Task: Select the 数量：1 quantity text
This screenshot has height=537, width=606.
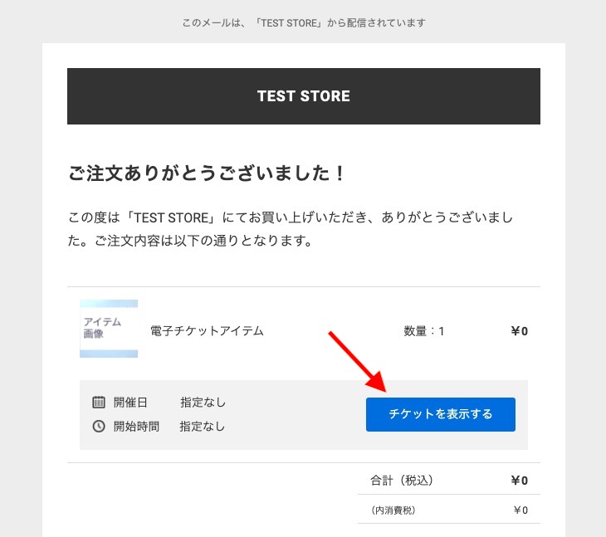Action: point(424,331)
